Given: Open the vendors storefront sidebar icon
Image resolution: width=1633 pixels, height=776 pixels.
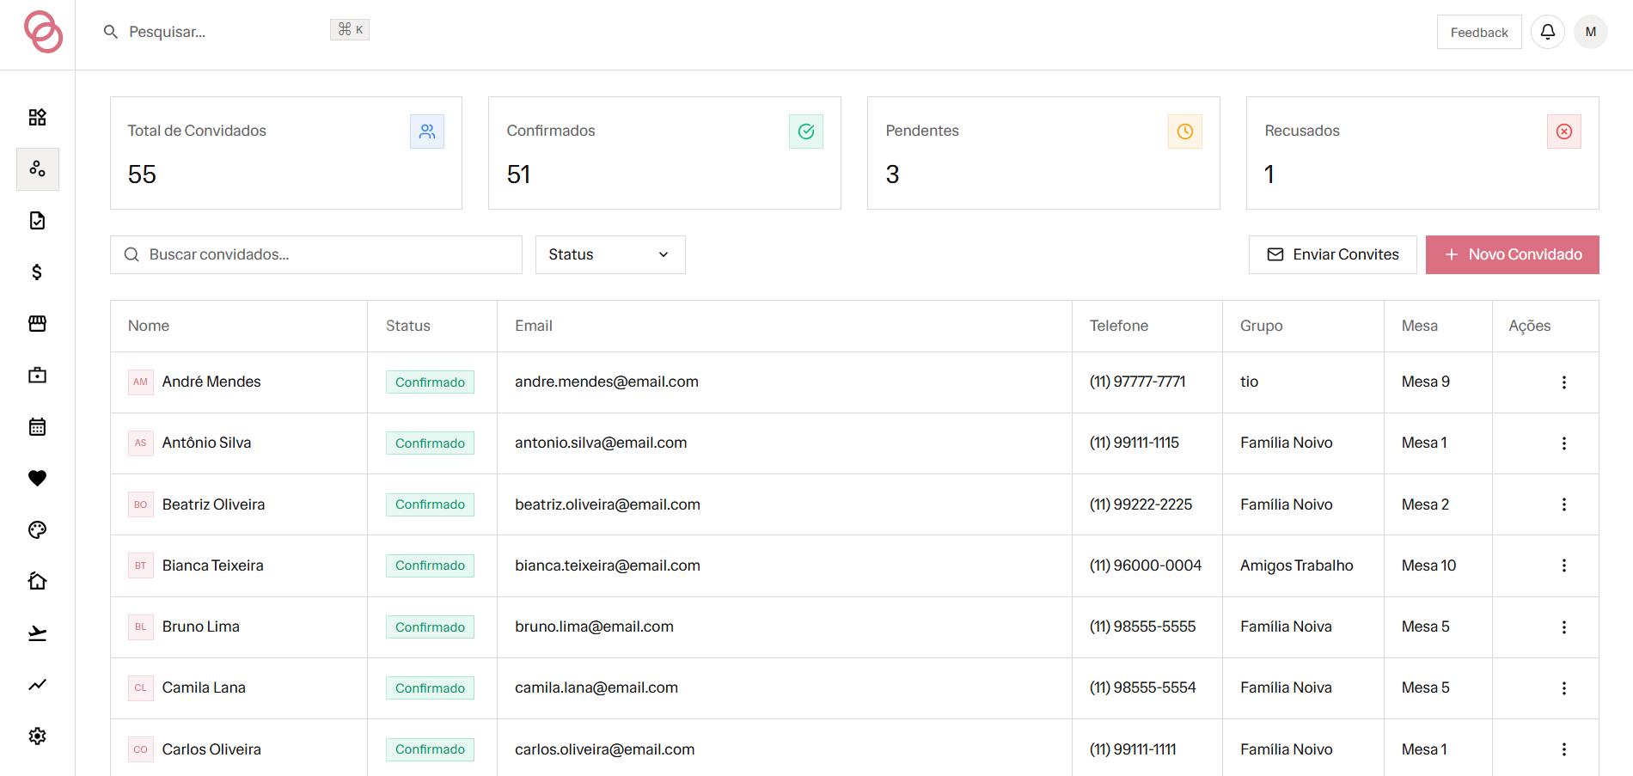Looking at the screenshot, I should [x=37, y=323].
